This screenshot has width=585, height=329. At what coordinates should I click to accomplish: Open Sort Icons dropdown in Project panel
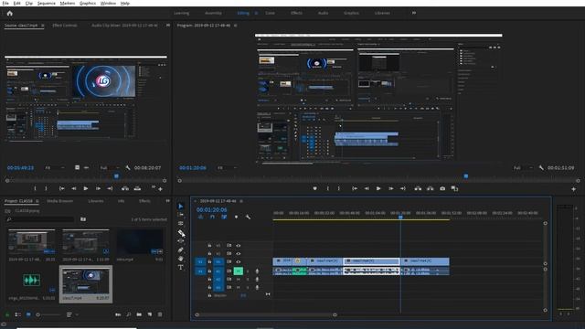pyautogui.click(x=71, y=314)
